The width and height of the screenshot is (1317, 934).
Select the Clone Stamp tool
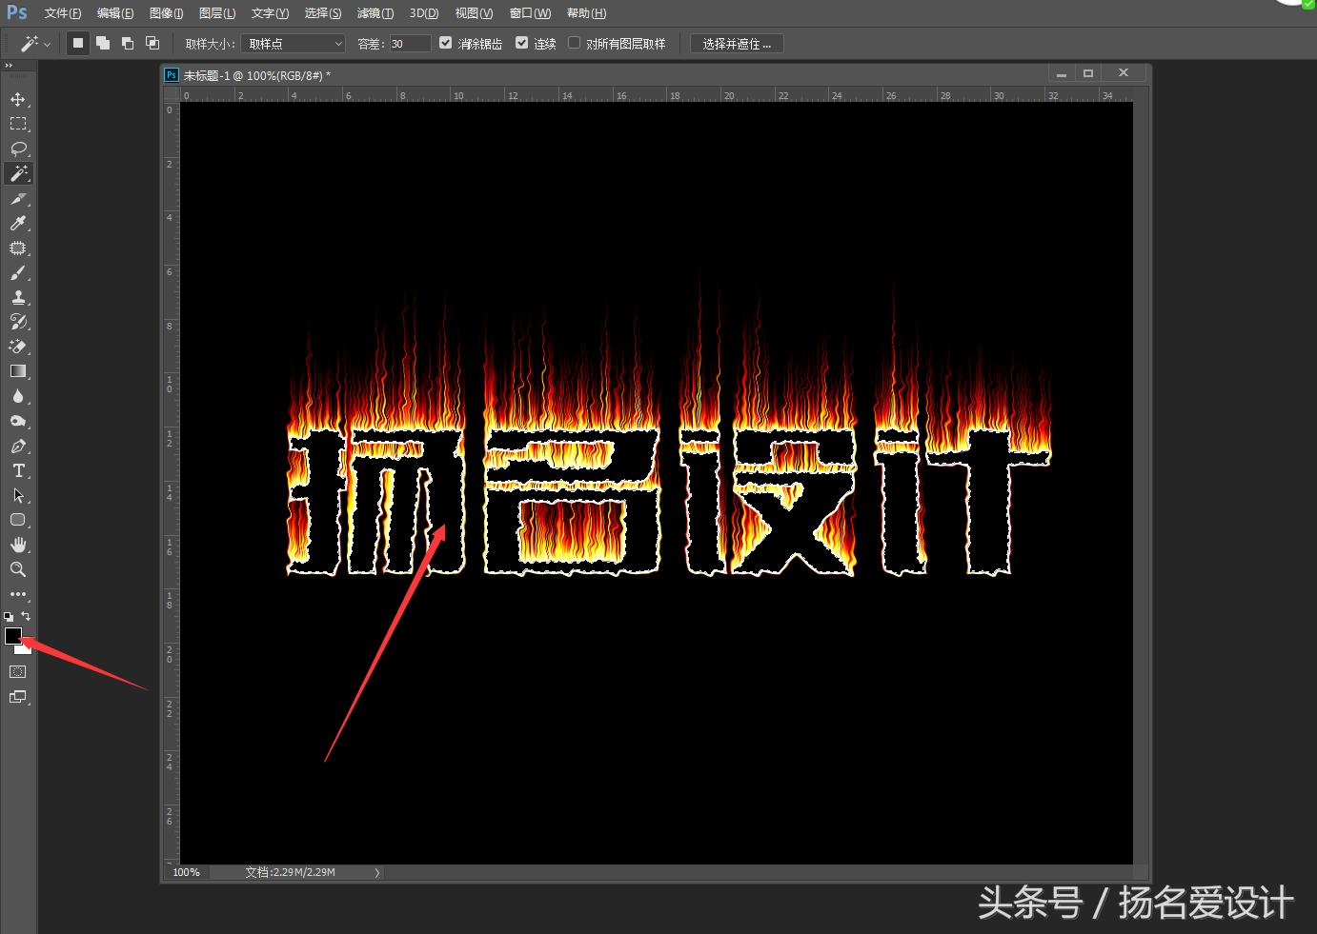[x=18, y=297]
